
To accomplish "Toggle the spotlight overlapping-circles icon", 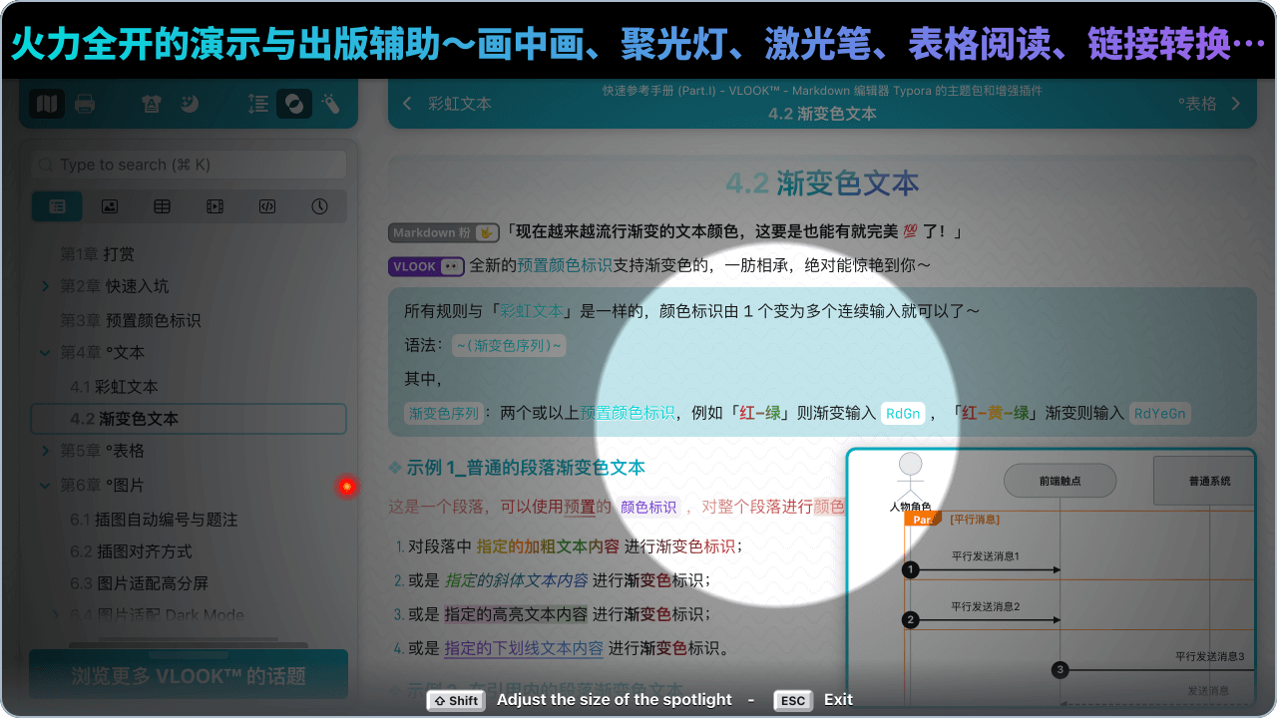I will pos(294,103).
